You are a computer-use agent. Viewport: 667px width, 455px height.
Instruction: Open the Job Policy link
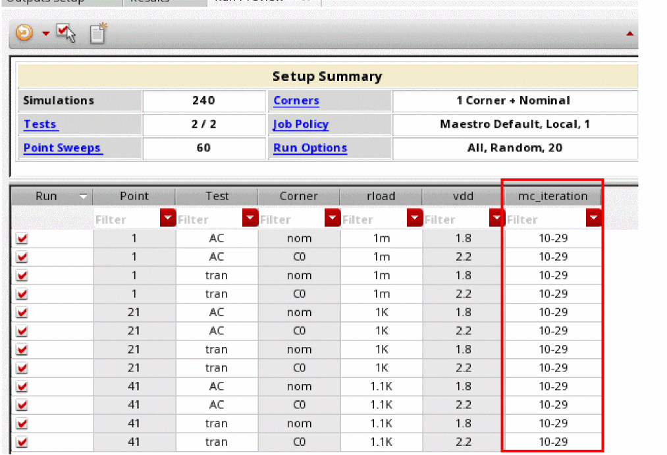[x=301, y=124]
